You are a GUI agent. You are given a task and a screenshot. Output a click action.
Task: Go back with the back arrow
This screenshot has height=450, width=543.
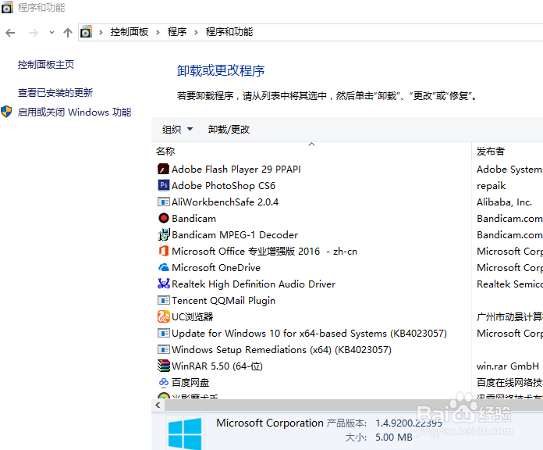(10, 33)
